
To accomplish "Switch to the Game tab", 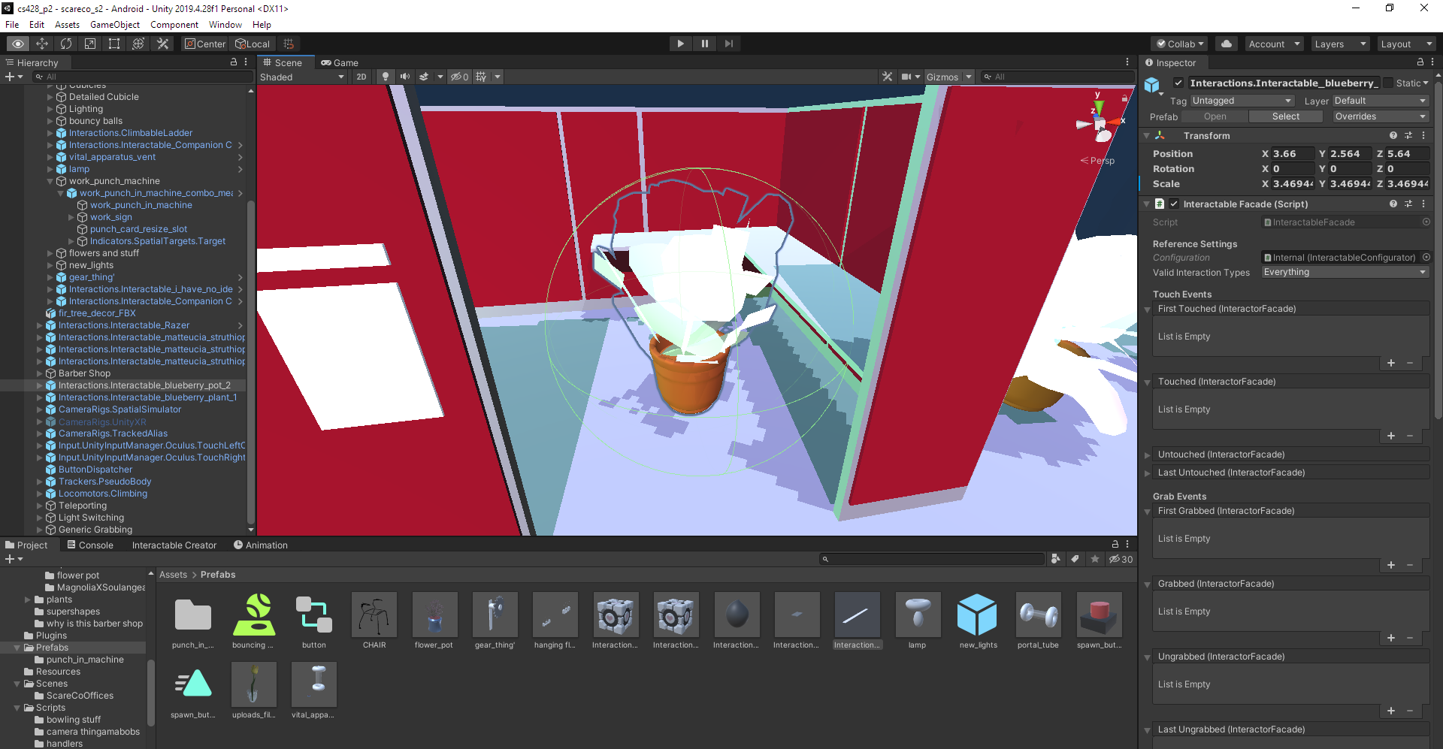I will (x=340, y=62).
